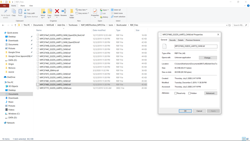
Task: Click Paste shortcut command
Action: click(31, 17)
